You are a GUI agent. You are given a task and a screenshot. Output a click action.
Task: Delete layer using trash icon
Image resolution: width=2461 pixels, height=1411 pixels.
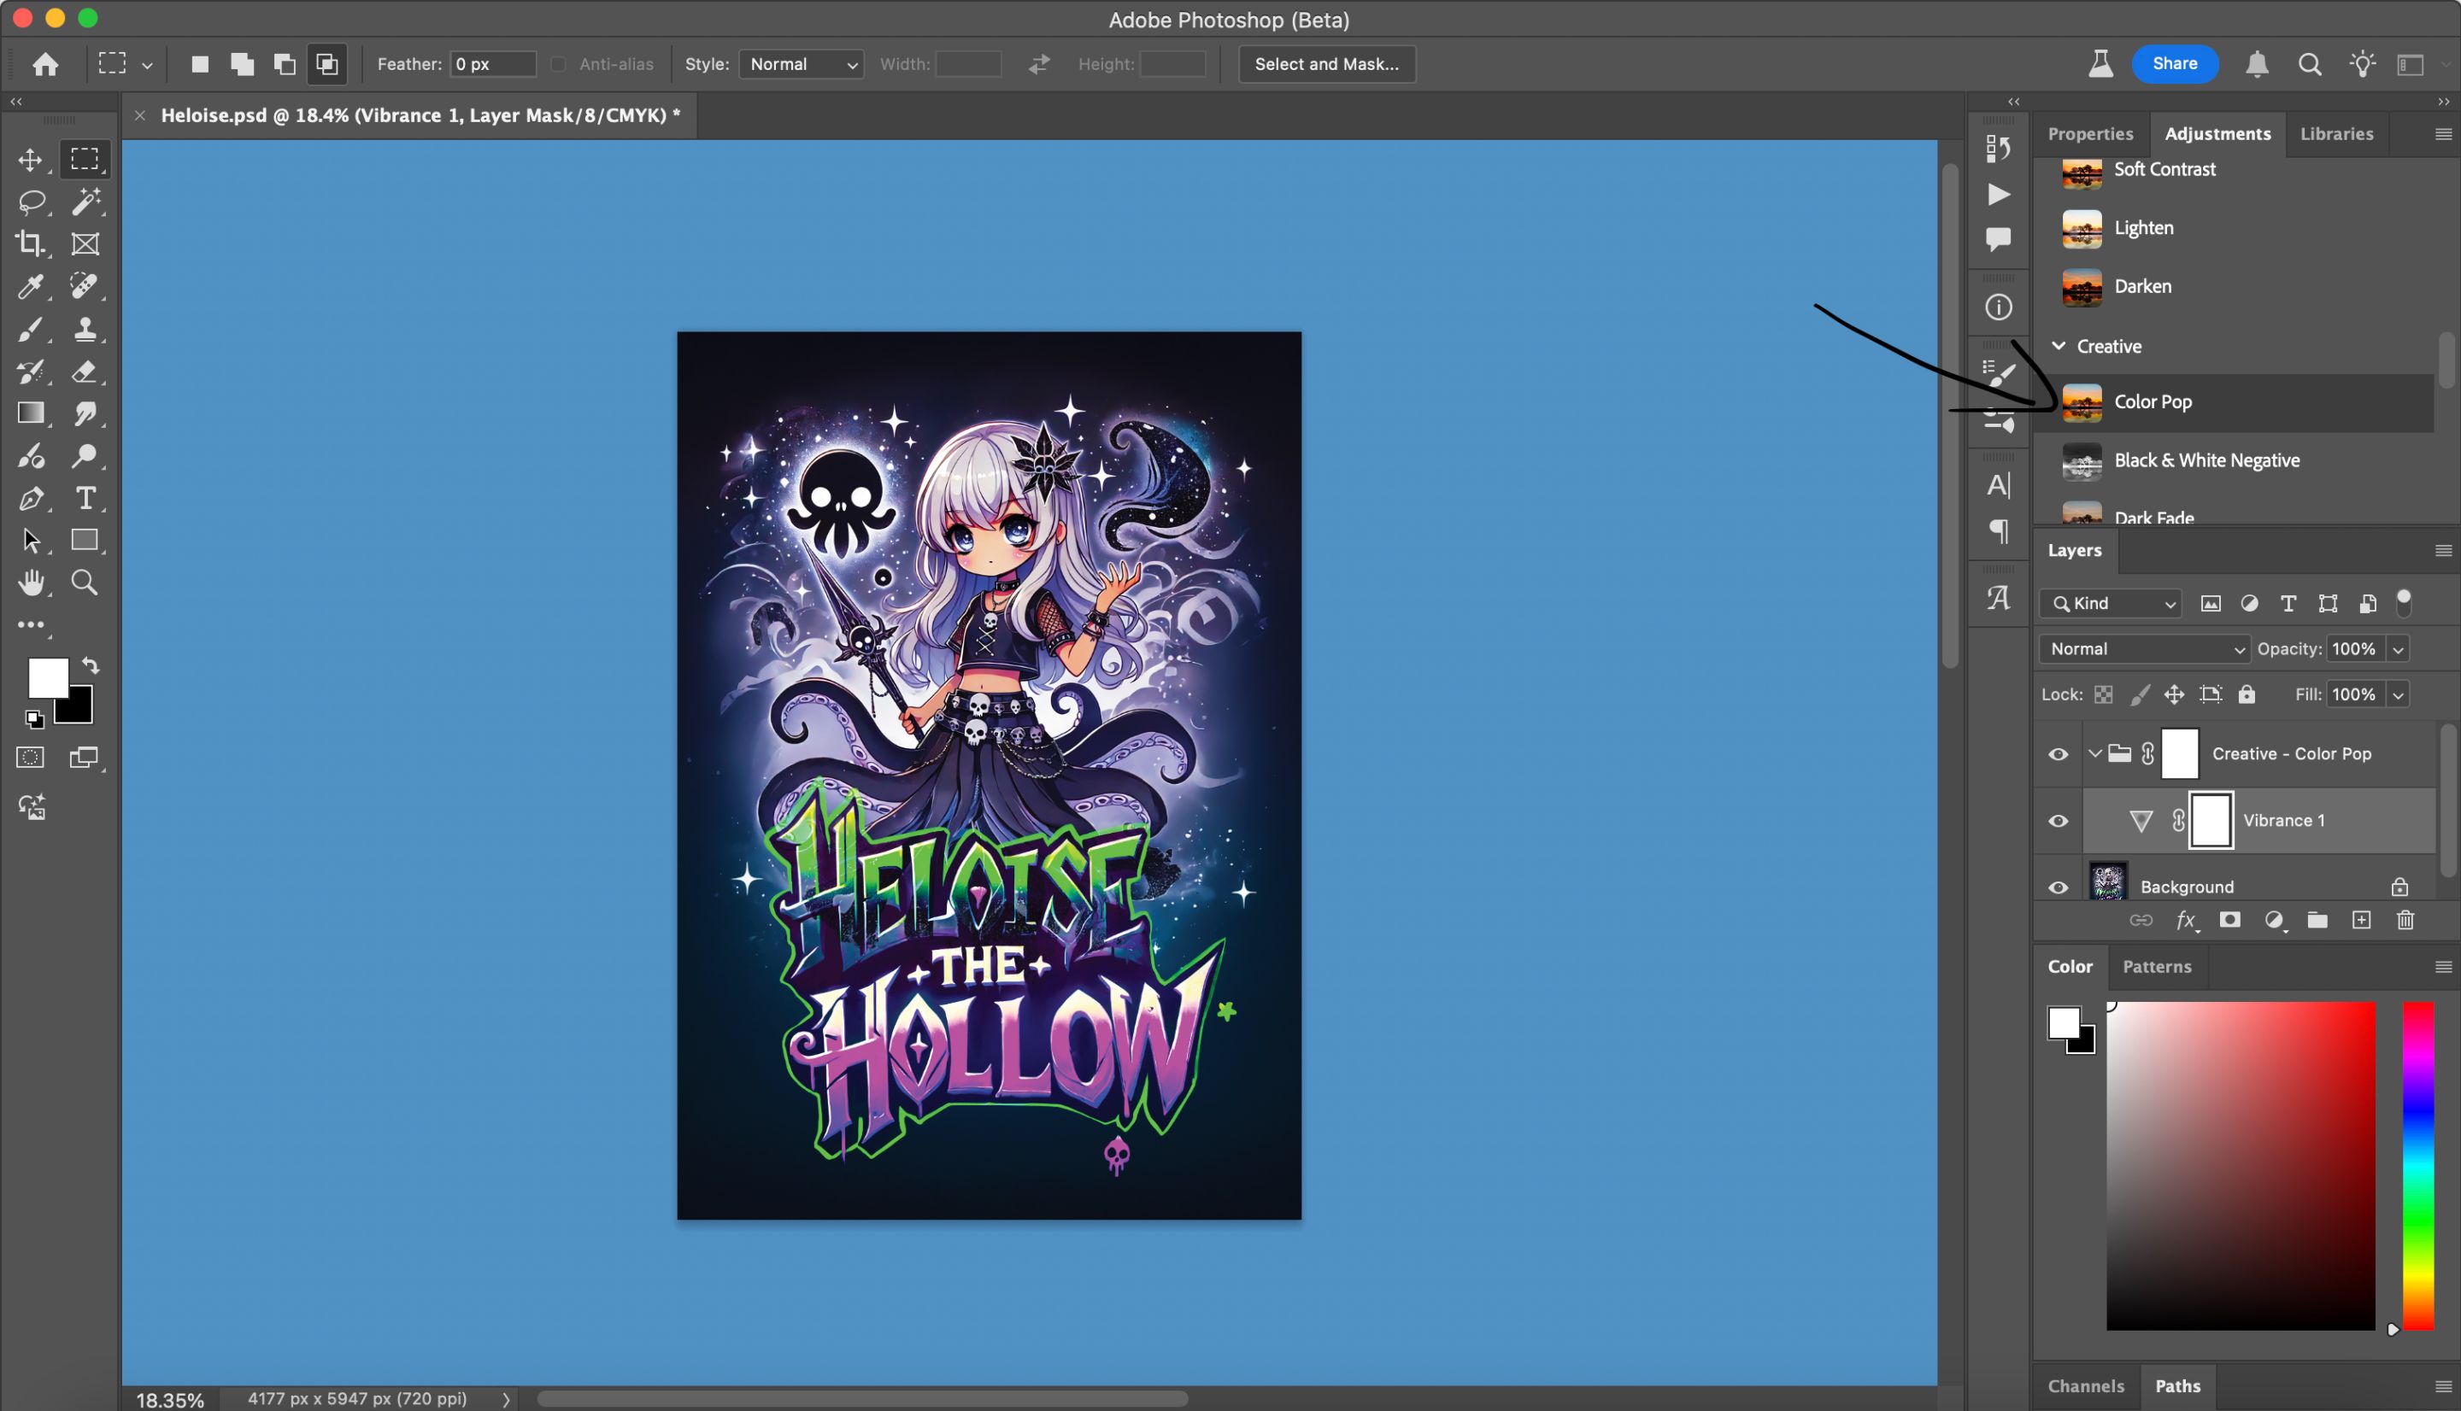click(2405, 921)
